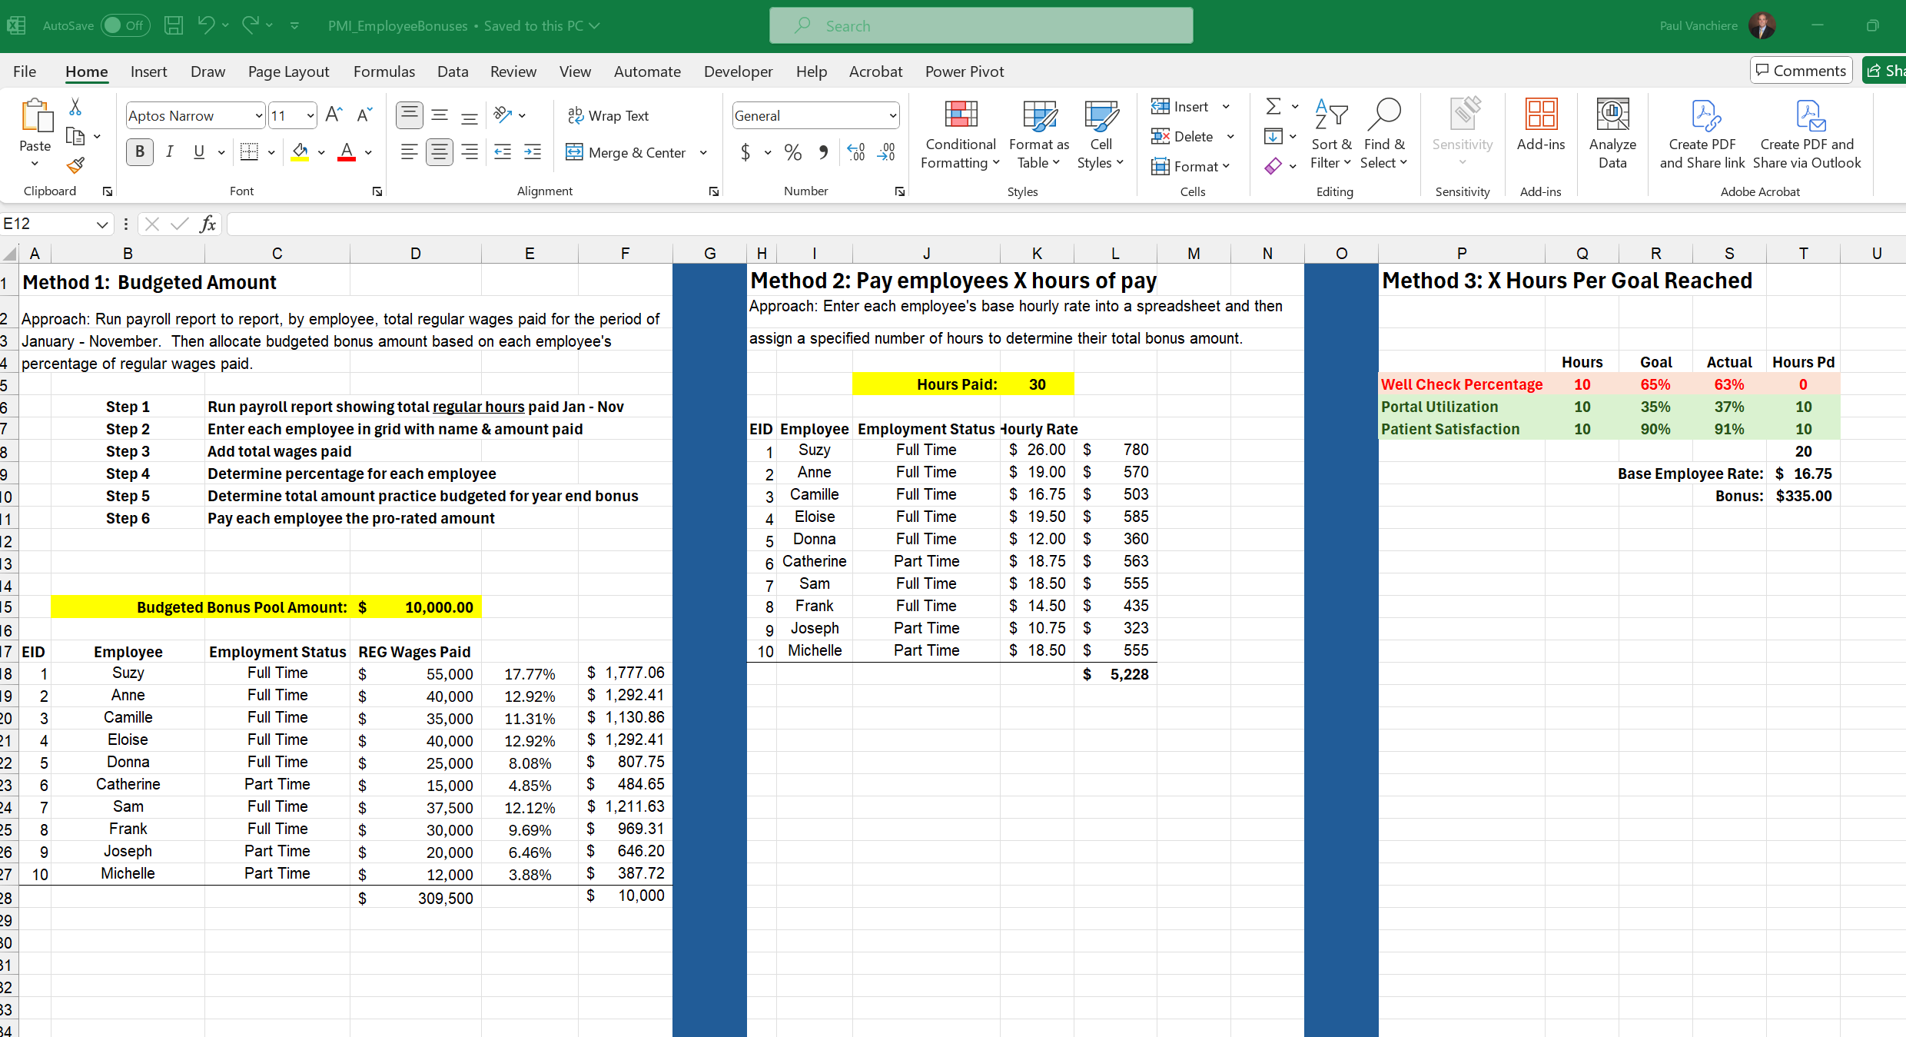
Task: Open the Comments pane
Action: 1801,69
